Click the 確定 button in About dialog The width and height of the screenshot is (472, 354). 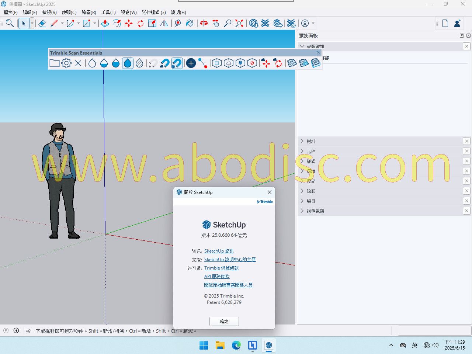point(224,321)
